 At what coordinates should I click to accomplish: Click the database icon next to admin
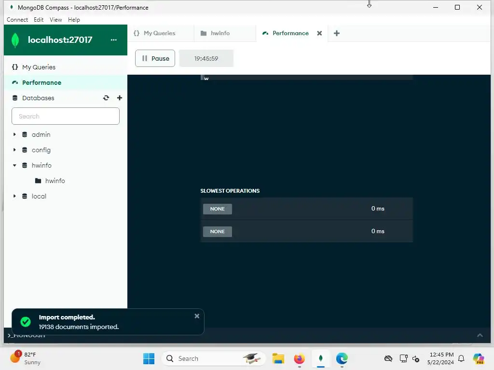25,135
